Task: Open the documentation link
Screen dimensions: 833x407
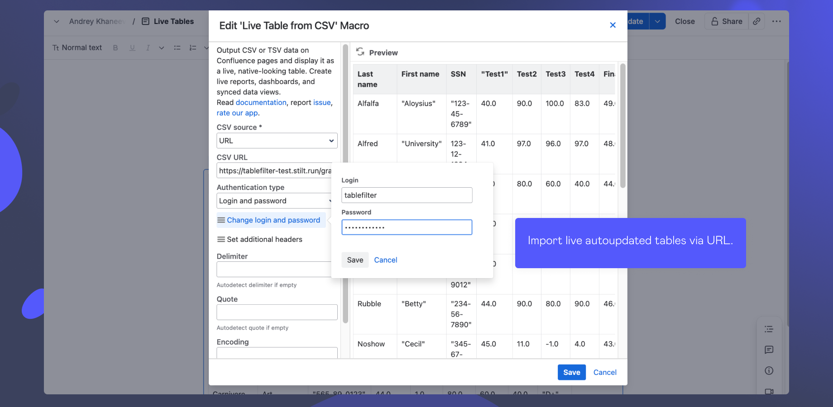Action: (x=261, y=103)
